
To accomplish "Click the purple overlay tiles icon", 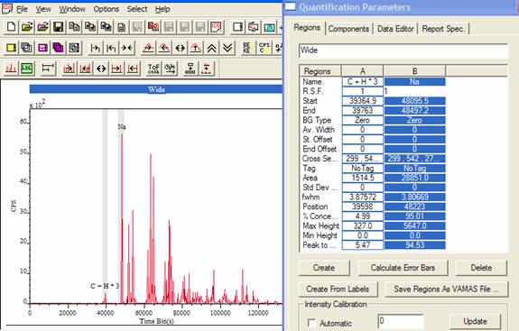I will (x=59, y=48).
